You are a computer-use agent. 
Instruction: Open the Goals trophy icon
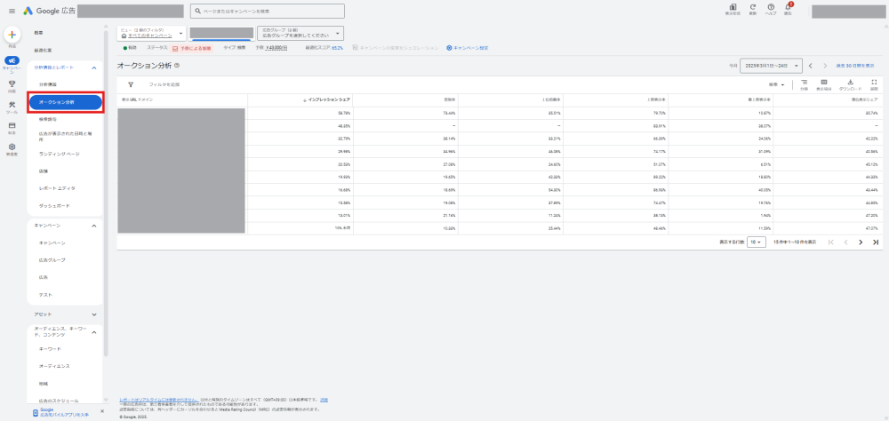[12, 83]
